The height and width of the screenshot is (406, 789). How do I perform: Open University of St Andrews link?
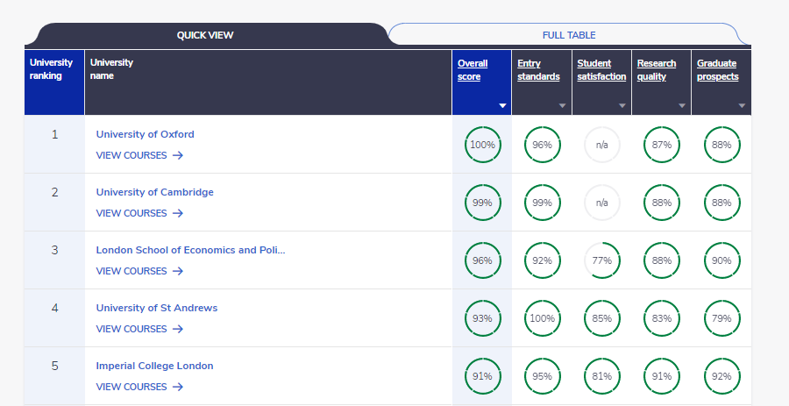[157, 308]
